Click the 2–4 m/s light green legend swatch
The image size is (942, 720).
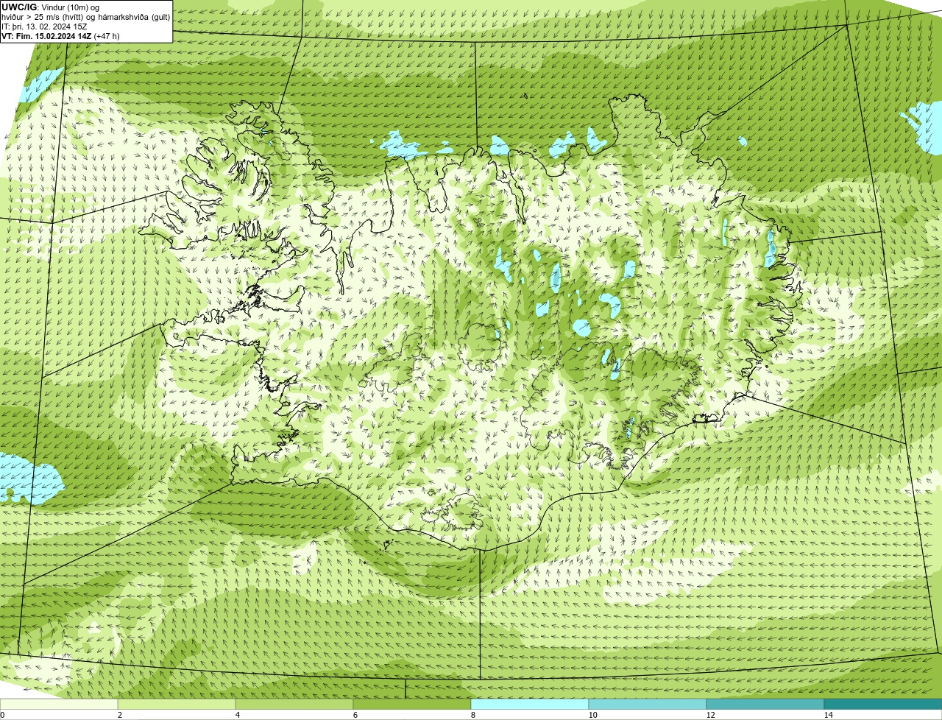click(177, 704)
